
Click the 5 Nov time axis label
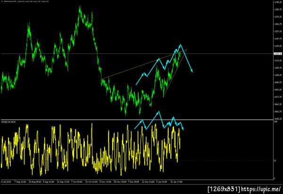click(x=105, y=182)
